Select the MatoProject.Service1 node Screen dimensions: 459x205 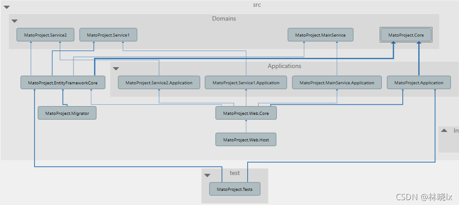(x=108, y=35)
